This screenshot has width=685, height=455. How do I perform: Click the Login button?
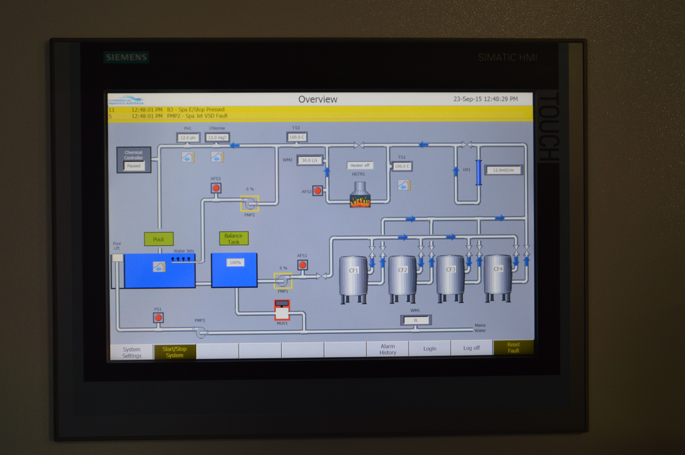pos(430,349)
